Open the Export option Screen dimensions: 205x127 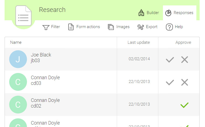pyautogui.click(x=147, y=27)
